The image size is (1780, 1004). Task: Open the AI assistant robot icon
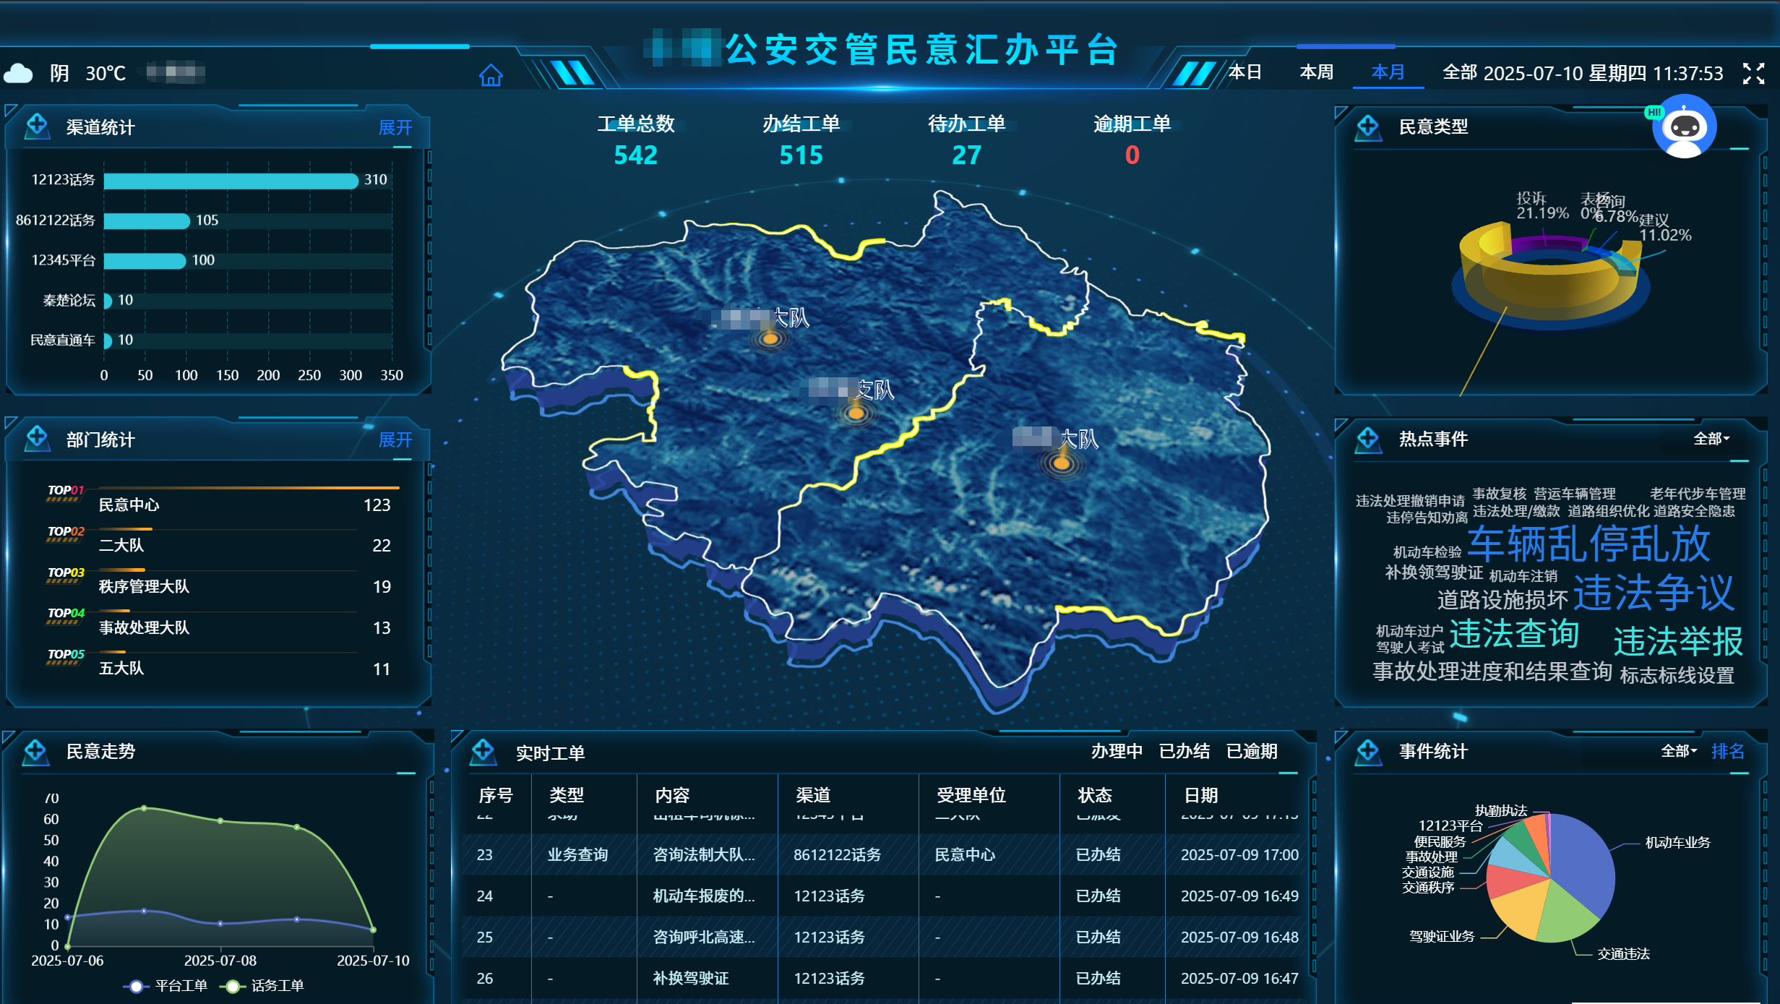1685,126
